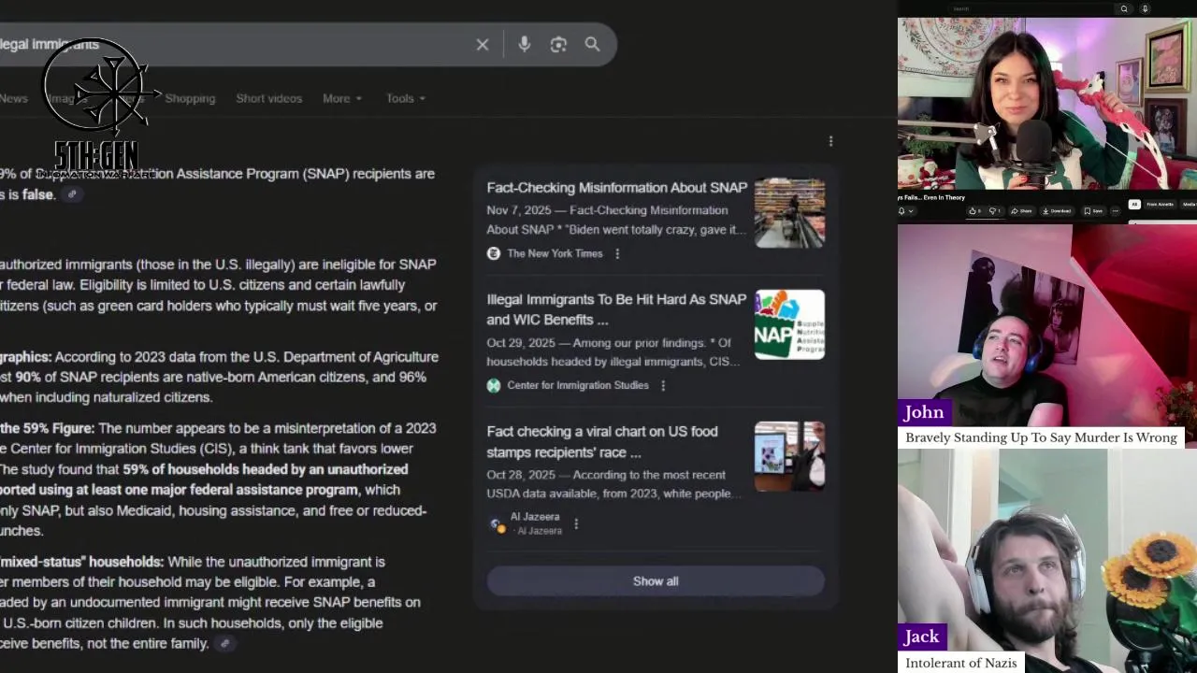Click the 'mixed-status" households:' heading text

point(81,562)
